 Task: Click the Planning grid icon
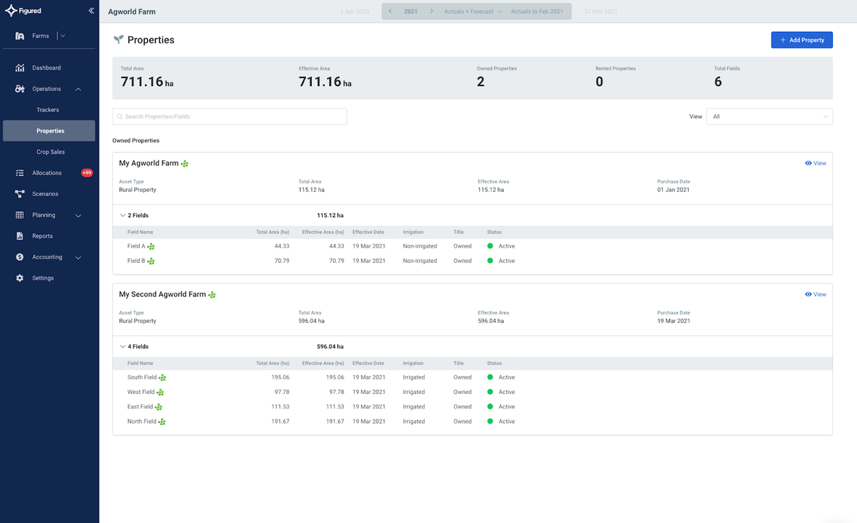pos(20,215)
